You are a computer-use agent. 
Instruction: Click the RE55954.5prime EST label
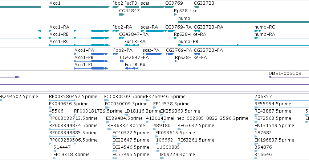pos(273,104)
